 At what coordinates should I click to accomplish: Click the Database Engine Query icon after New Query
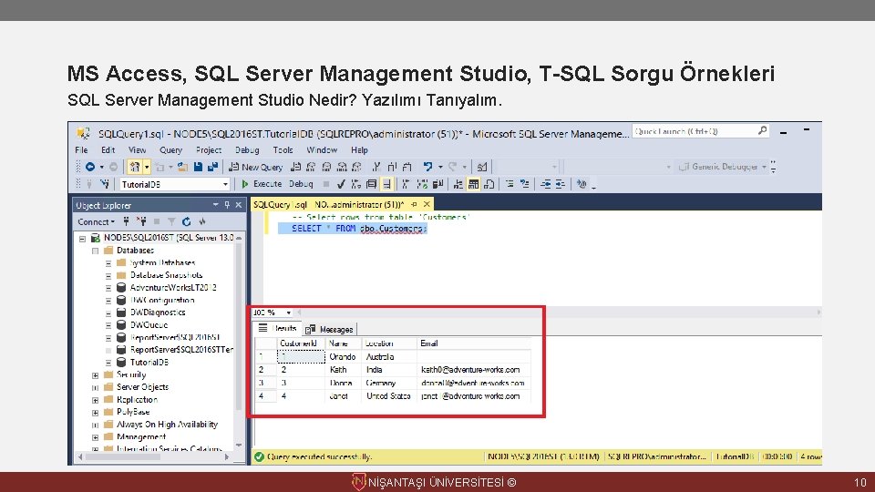tap(295, 167)
